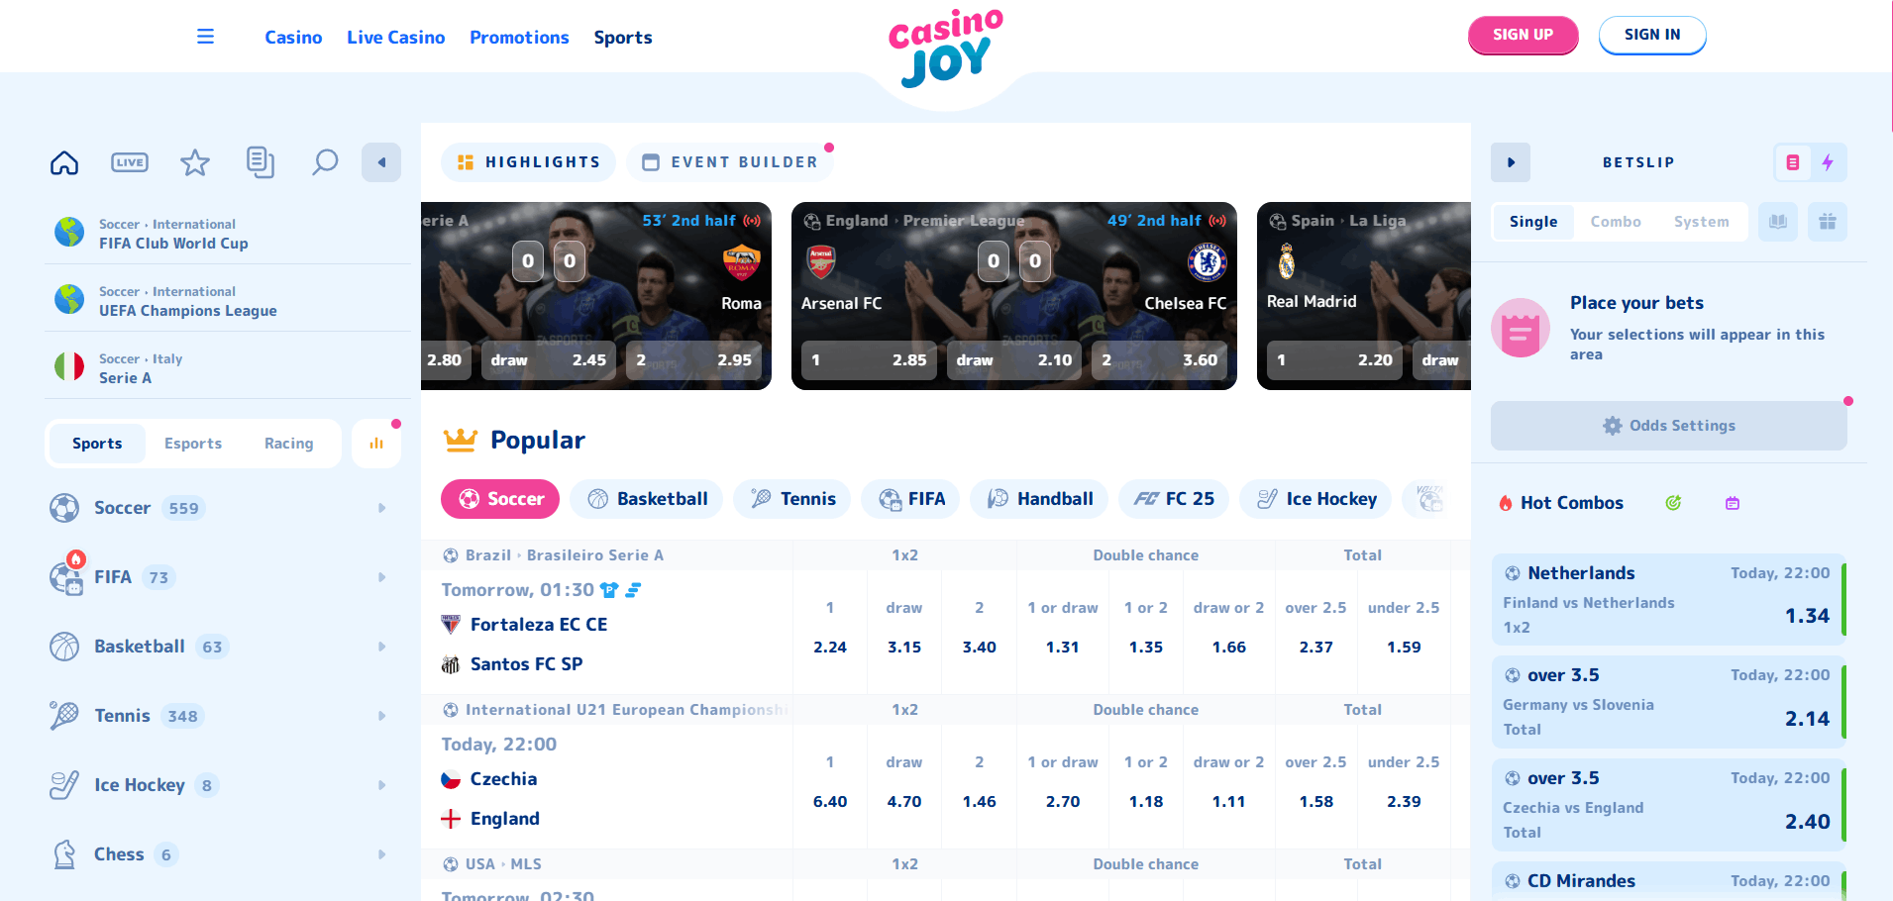
Task: Click the Soccer ball sidebar icon
Action: coord(64,508)
